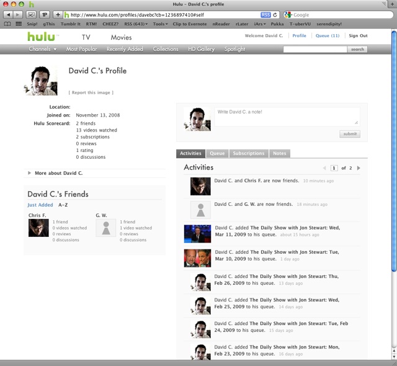Viewport: 397px width, 366px height.
Task: Click the CHEEZ? bookmark
Action: click(x=110, y=24)
